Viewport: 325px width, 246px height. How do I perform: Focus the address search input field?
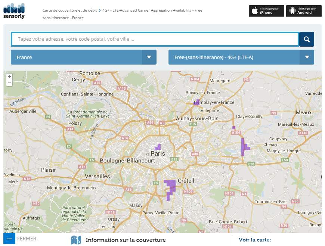tap(155, 39)
